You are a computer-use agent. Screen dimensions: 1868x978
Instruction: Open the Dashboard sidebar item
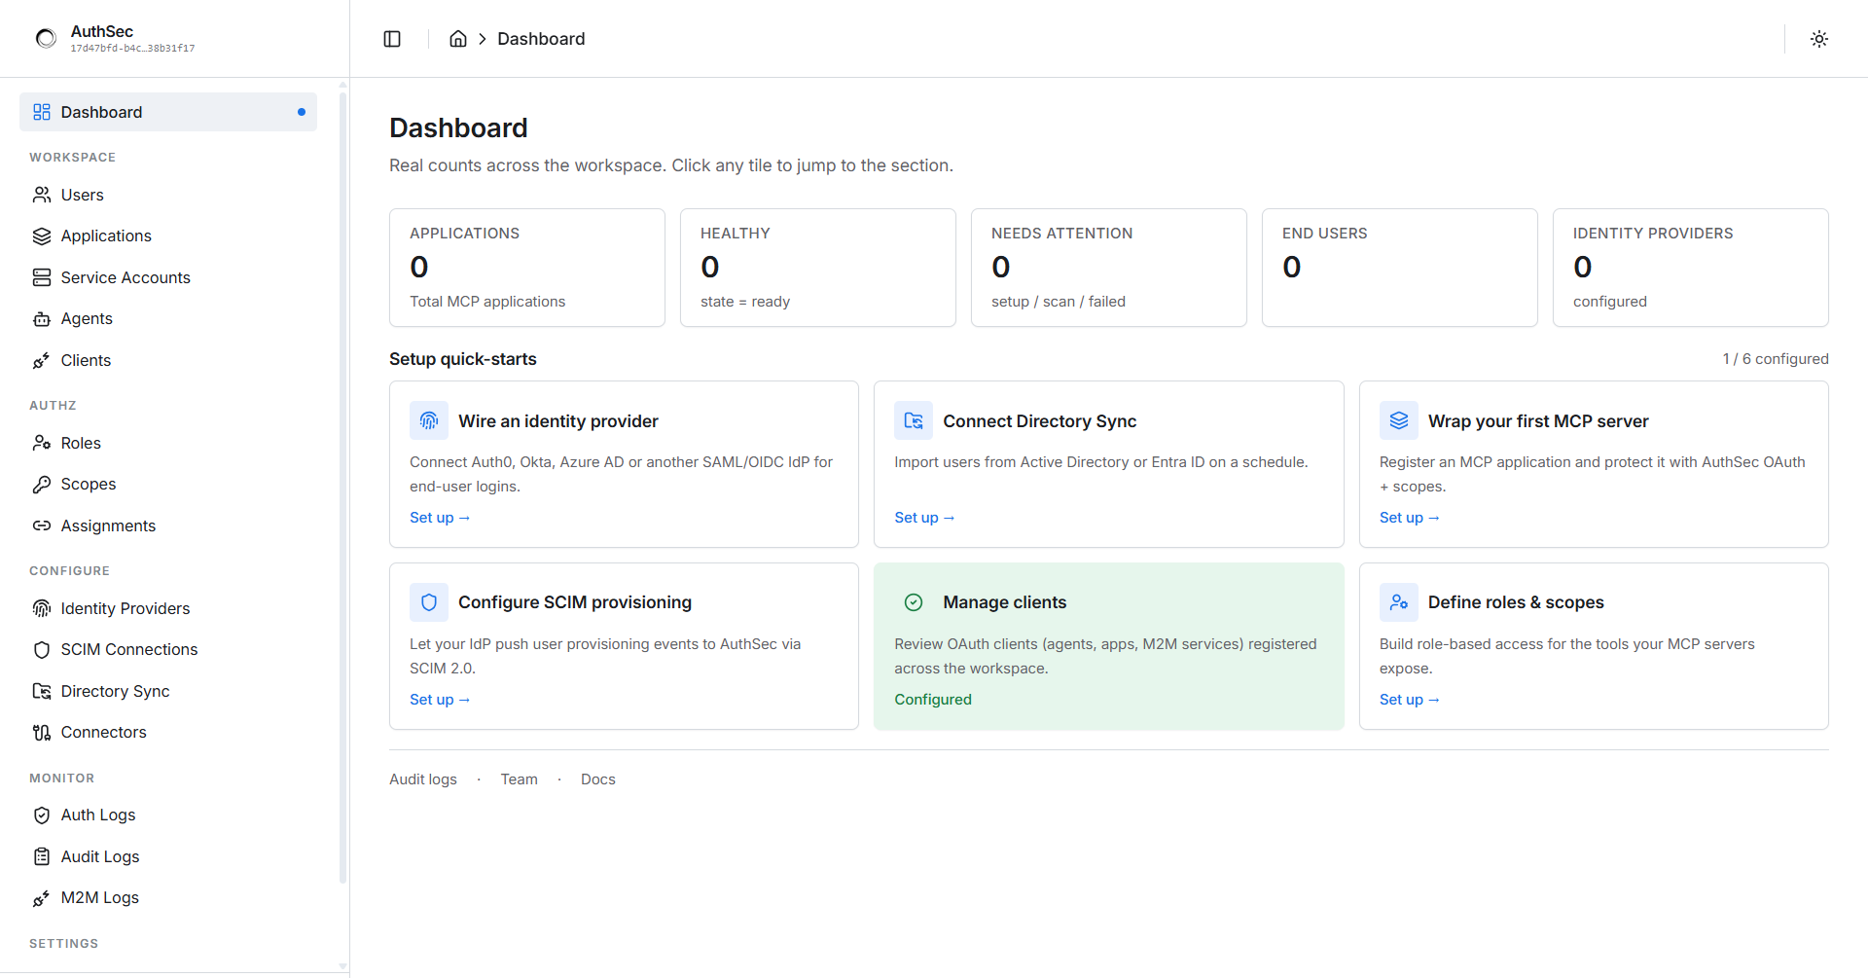168,112
